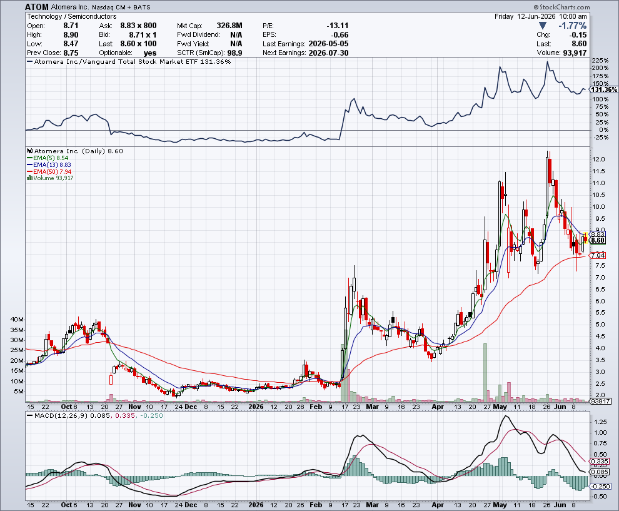Click the ©StockCharts.com attribution text
619x511 pixels.
coord(561,7)
